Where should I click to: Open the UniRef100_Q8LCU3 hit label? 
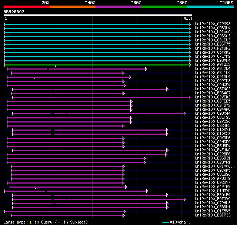point(213,40)
